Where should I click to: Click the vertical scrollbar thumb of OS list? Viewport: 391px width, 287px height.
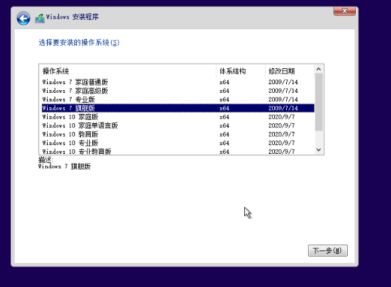pos(319,102)
